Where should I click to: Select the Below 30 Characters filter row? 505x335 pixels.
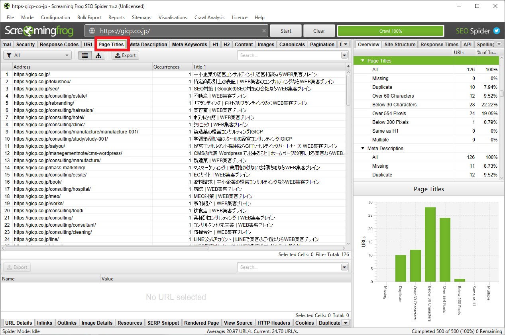coord(426,105)
